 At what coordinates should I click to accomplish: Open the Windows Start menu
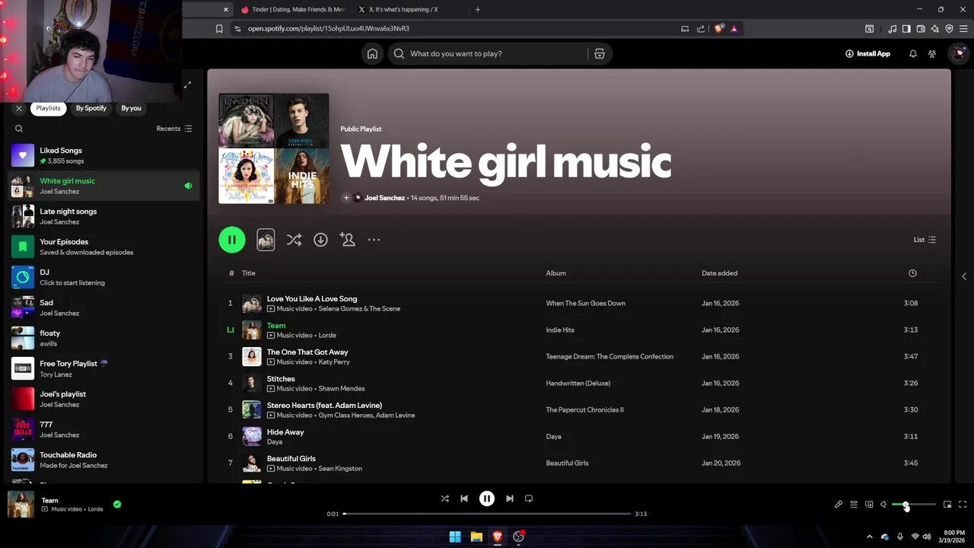tap(455, 537)
